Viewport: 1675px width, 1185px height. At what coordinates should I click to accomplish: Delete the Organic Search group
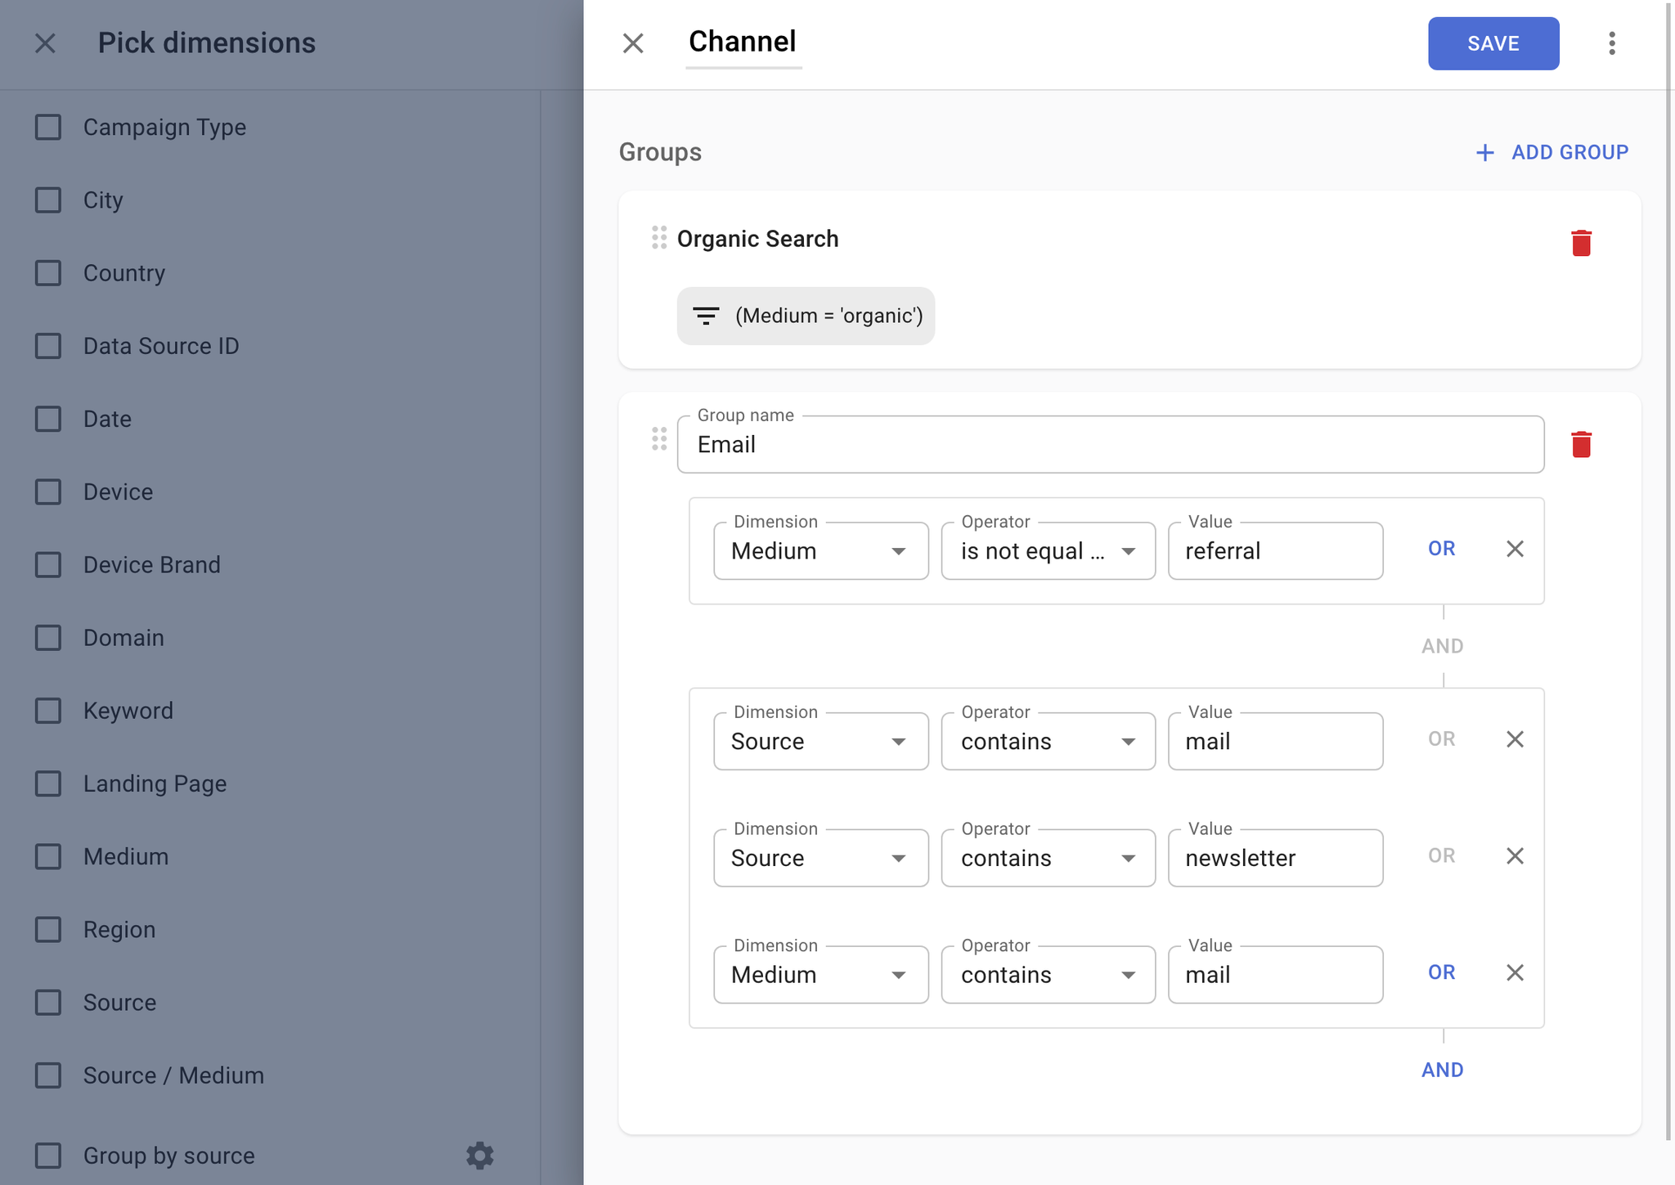tap(1581, 243)
